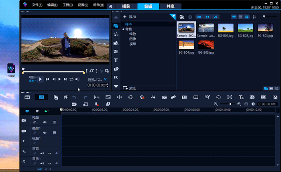This screenshot has height=172, width=281.
Task: Switch to storyboard view in timeline toolbar
Action: 27,97
